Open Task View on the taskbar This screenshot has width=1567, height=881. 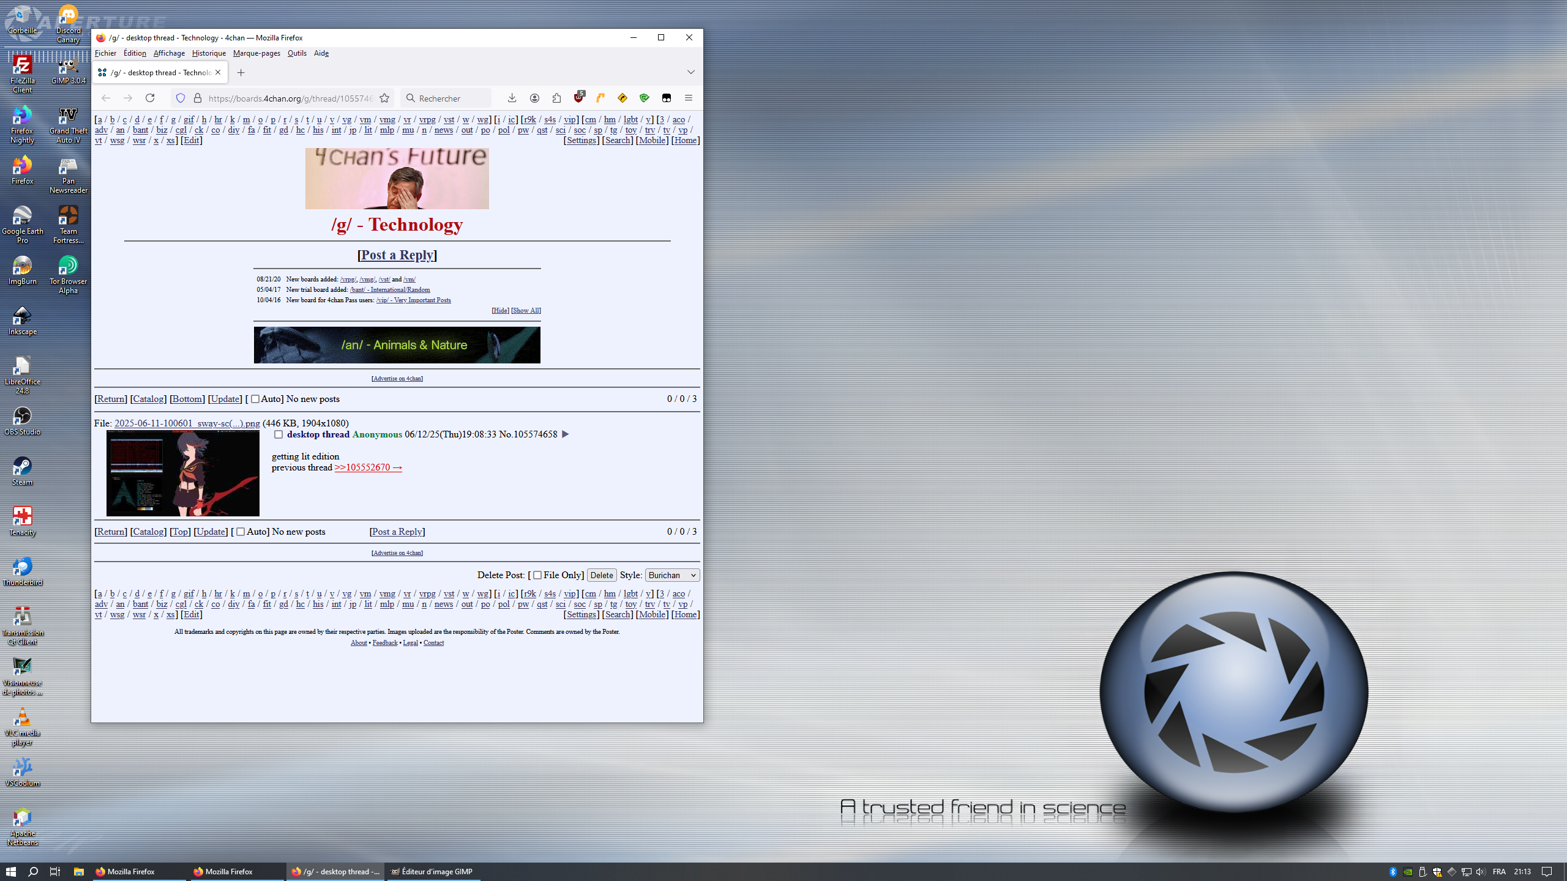click(55, 871)
